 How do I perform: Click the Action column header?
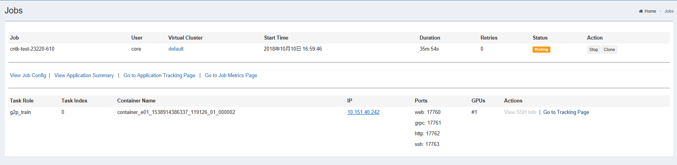(595, 38)
